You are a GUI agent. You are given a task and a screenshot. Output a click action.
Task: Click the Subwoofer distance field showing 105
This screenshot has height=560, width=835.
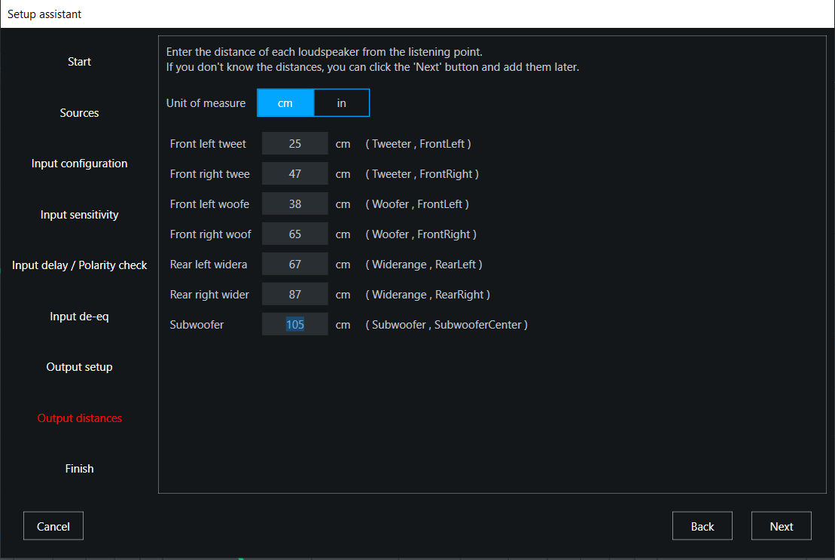pos(294,325)
